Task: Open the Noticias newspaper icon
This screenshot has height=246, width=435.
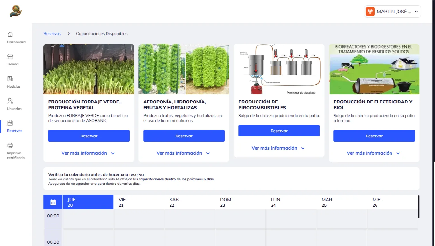Action: coord(10,79)
